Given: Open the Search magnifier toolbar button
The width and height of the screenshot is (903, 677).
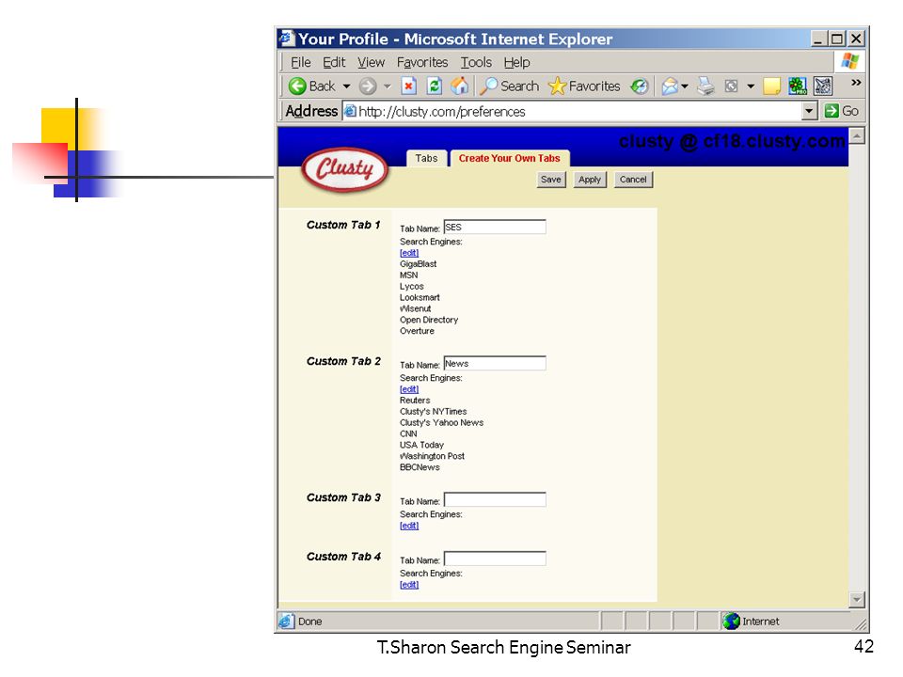Looking at the screenshot, I should click(510, 87).
